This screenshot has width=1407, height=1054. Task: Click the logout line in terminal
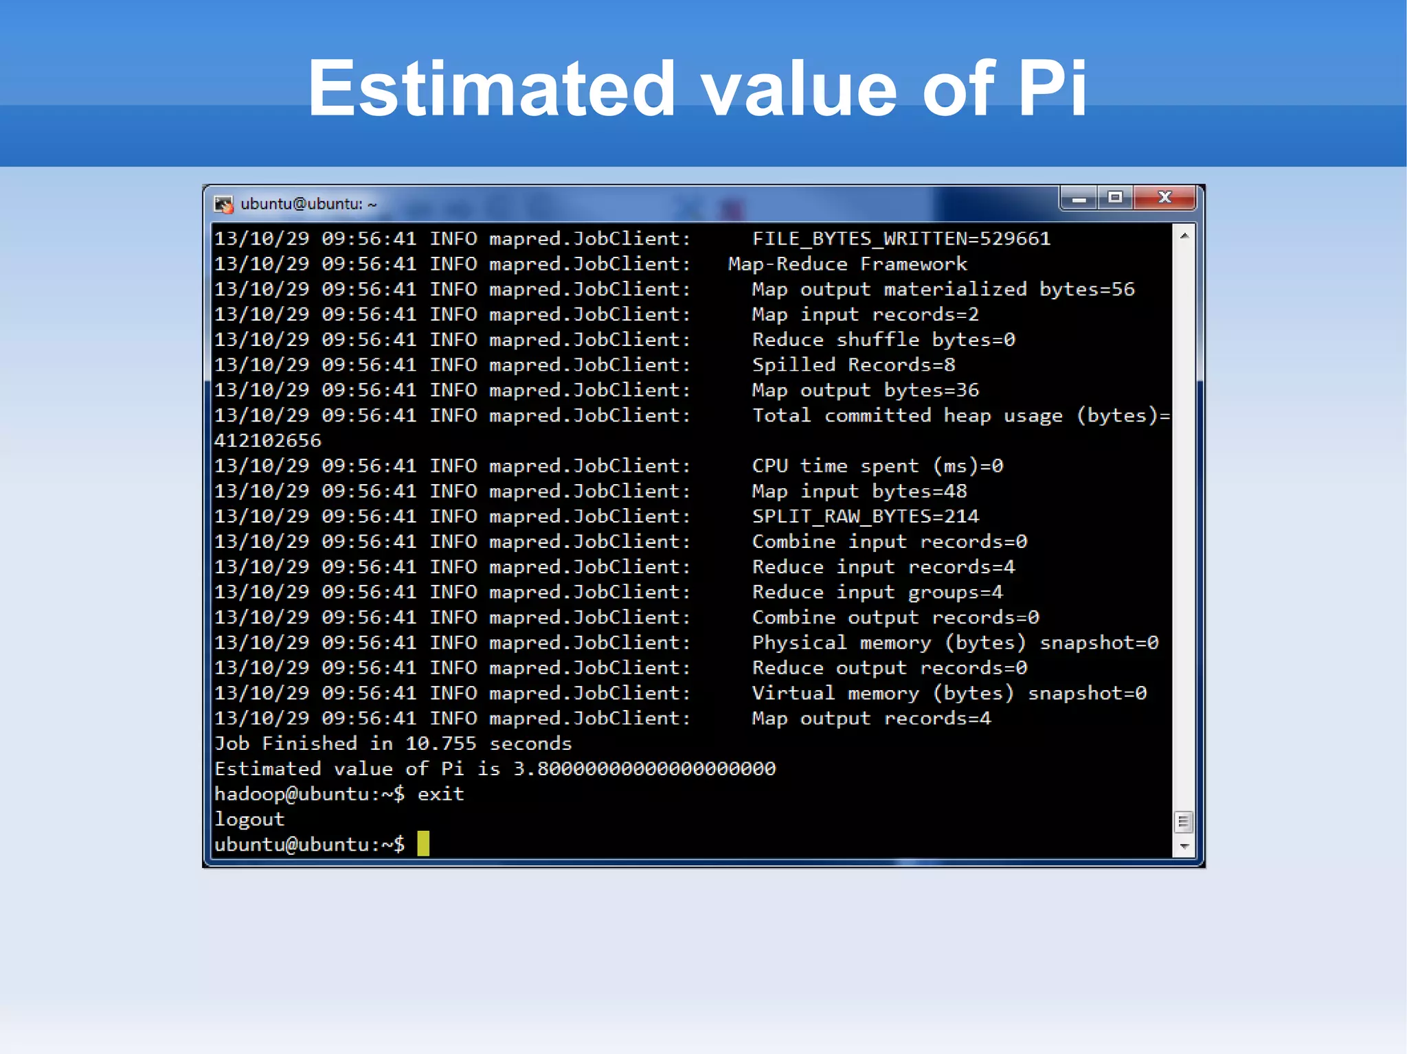click(249, 820)
